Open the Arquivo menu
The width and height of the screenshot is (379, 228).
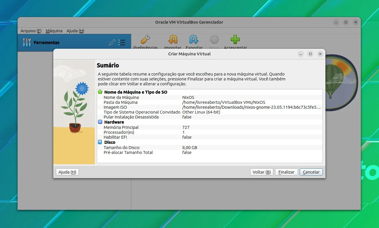click(x=31, y=31)
